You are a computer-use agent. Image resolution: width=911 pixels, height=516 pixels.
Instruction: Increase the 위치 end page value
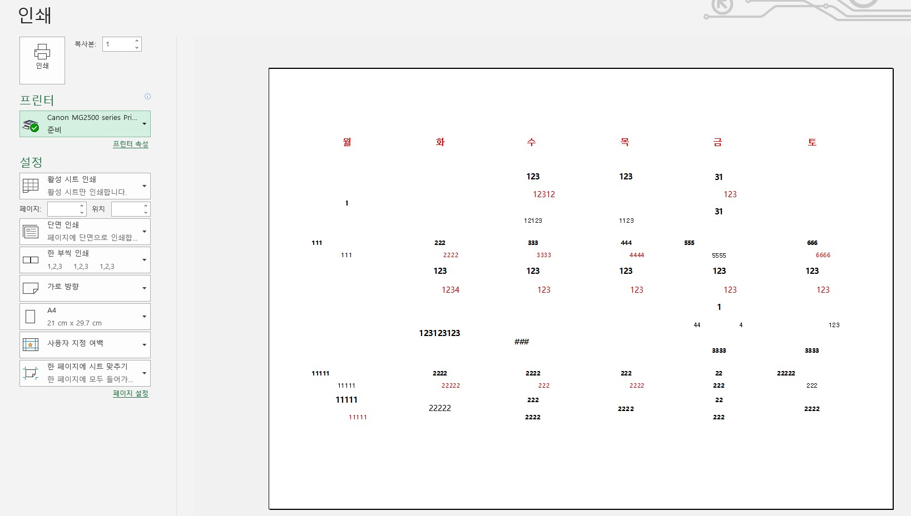(146, 206)
